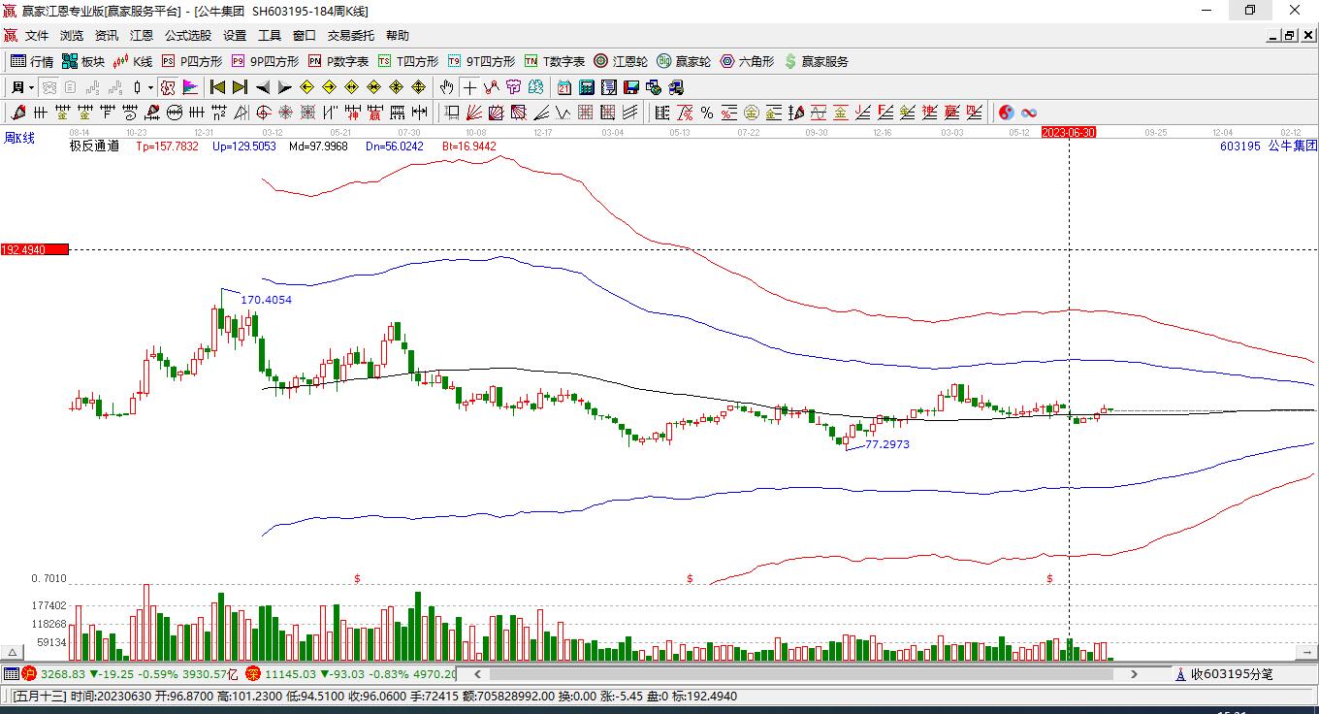The height and width of the screenshot is (714, 1319).
Task: Select the percent sign tool
Action: 707,113
